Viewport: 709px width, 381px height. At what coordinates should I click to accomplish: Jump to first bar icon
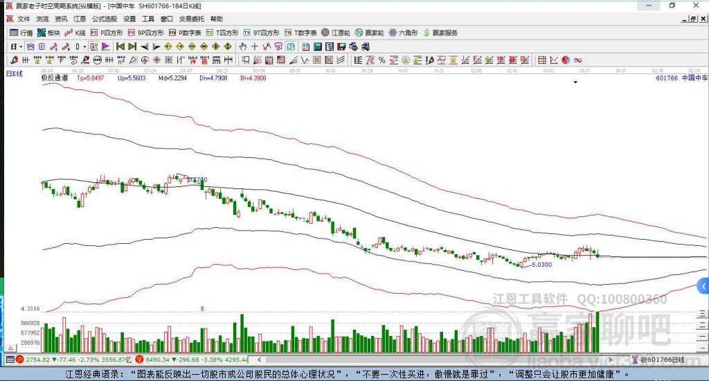(120, 46)
